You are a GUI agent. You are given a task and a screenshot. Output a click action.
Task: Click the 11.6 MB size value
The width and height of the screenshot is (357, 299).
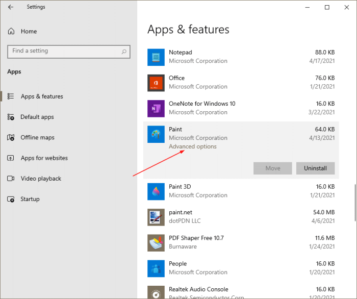tap(325, 238)
